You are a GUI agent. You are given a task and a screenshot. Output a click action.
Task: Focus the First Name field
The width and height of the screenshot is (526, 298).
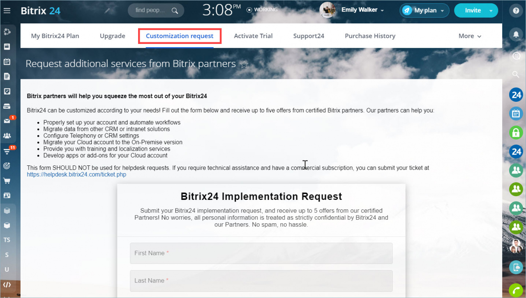pyautogui.click(x=261, y=253)
